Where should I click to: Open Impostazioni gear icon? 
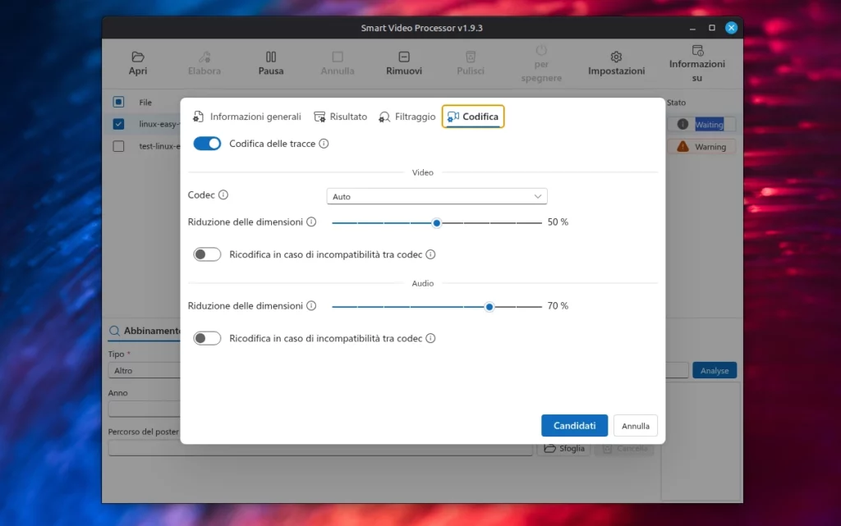[616, 57]
